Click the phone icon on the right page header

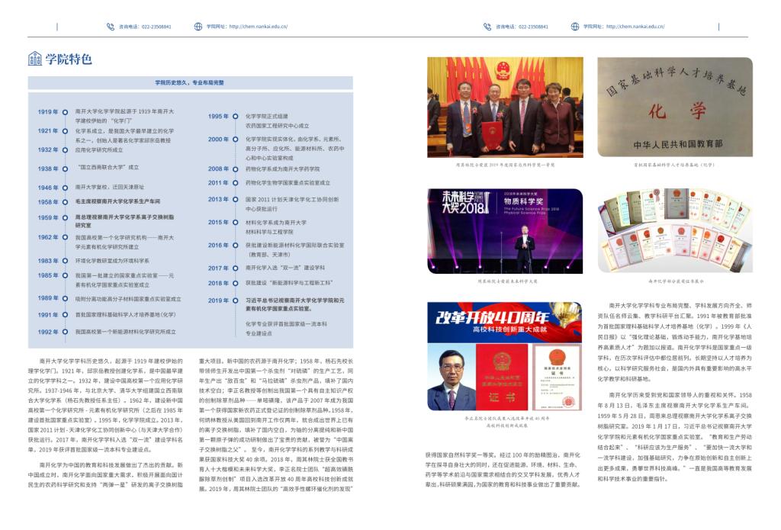(487, 27)
